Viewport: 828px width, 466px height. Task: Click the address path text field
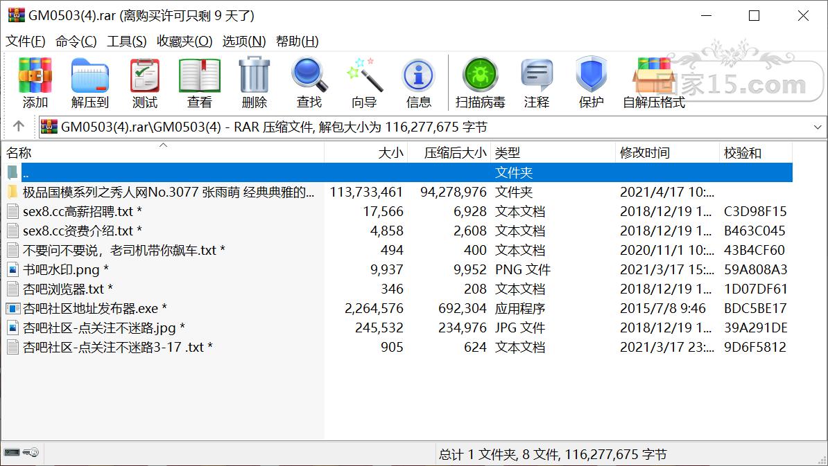coord(433,127)
